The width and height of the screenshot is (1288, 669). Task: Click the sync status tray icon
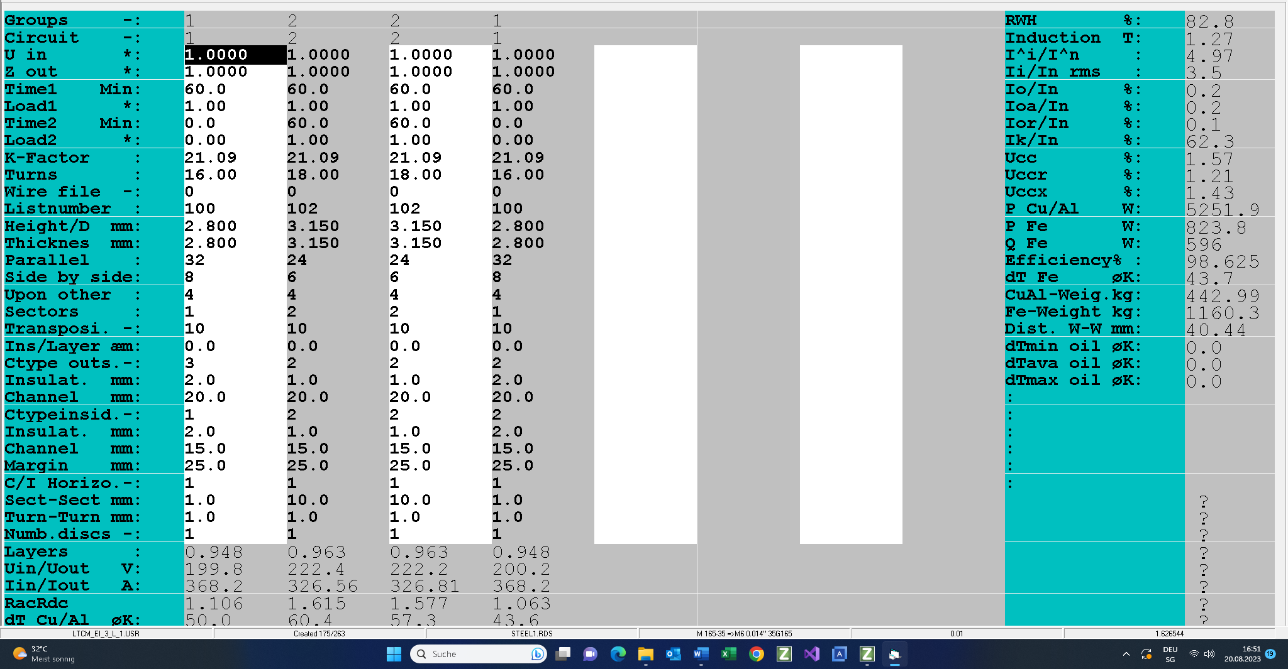[1146, 654]
